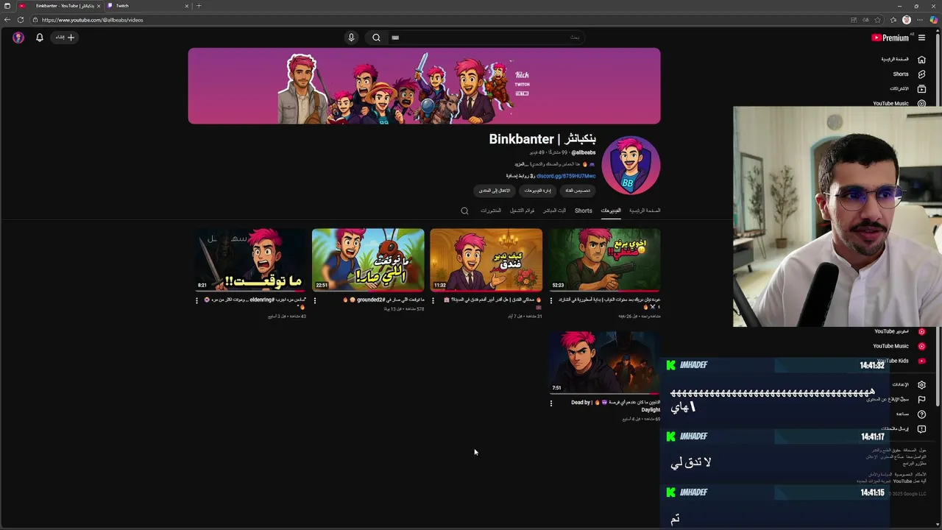Click the YouTube Premium logo

pyautogui.click(x=891, y=38)
